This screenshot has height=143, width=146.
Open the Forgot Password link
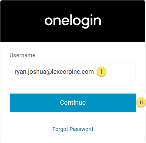[x=73, y=129]
